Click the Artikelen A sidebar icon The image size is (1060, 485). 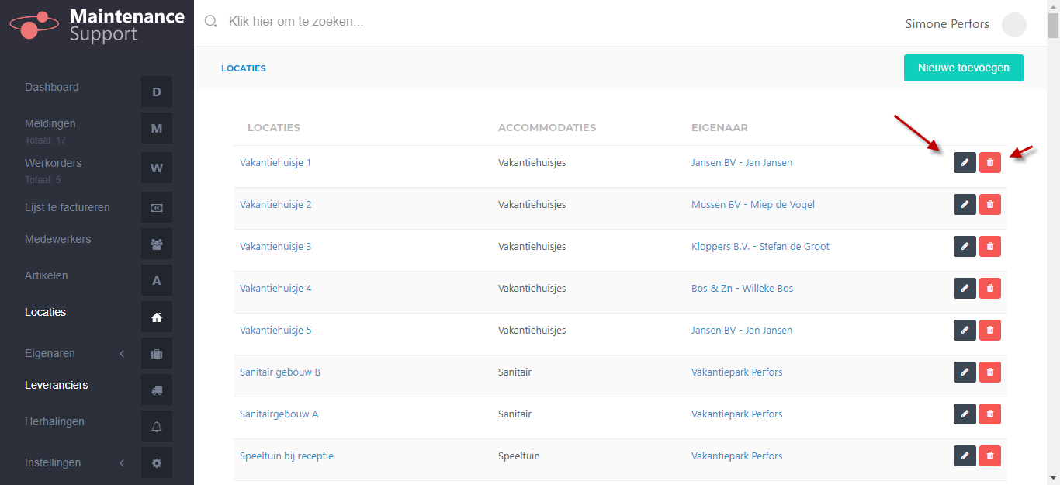pyautogui.click(x=157, y=280)
